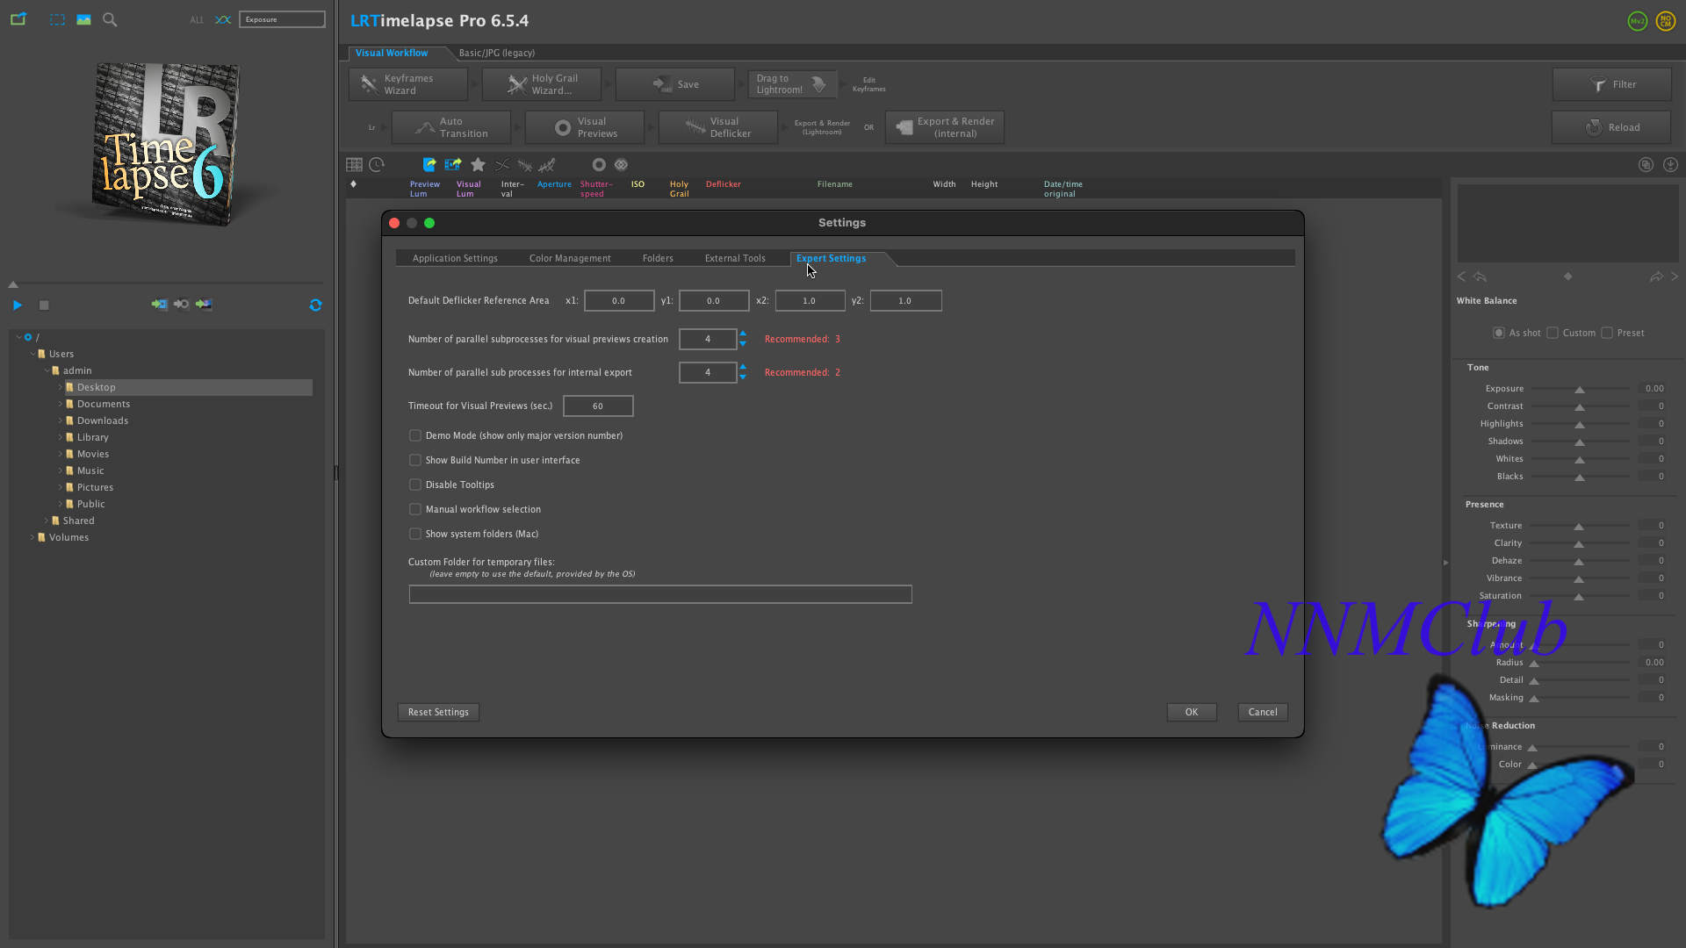Viewport: 1686px width, 948px height.
Task: Expand the Downloads folder
Action: coord(61,420)
